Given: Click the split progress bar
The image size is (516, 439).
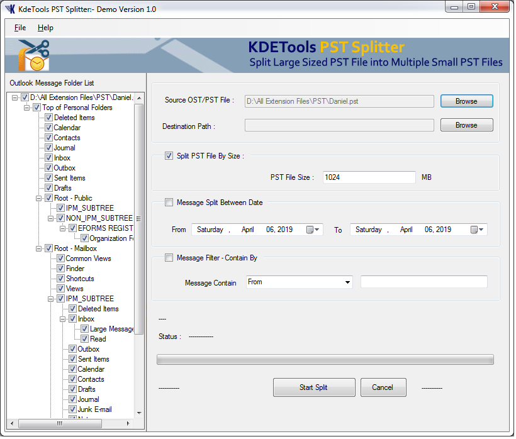Looking at the screenshot, I should (x=325, y=360).
